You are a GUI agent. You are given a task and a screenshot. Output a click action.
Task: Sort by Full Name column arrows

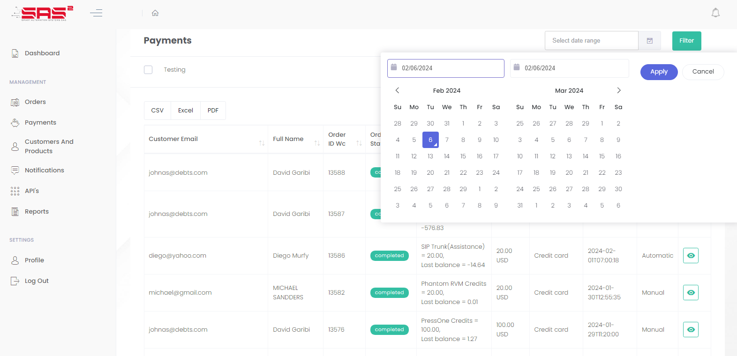click(x=317, y=143)
